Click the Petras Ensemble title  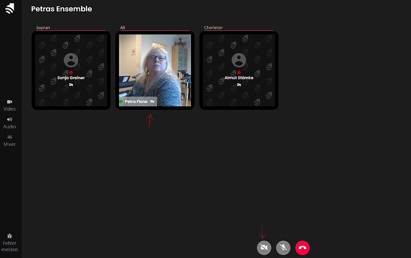point(61,9)
